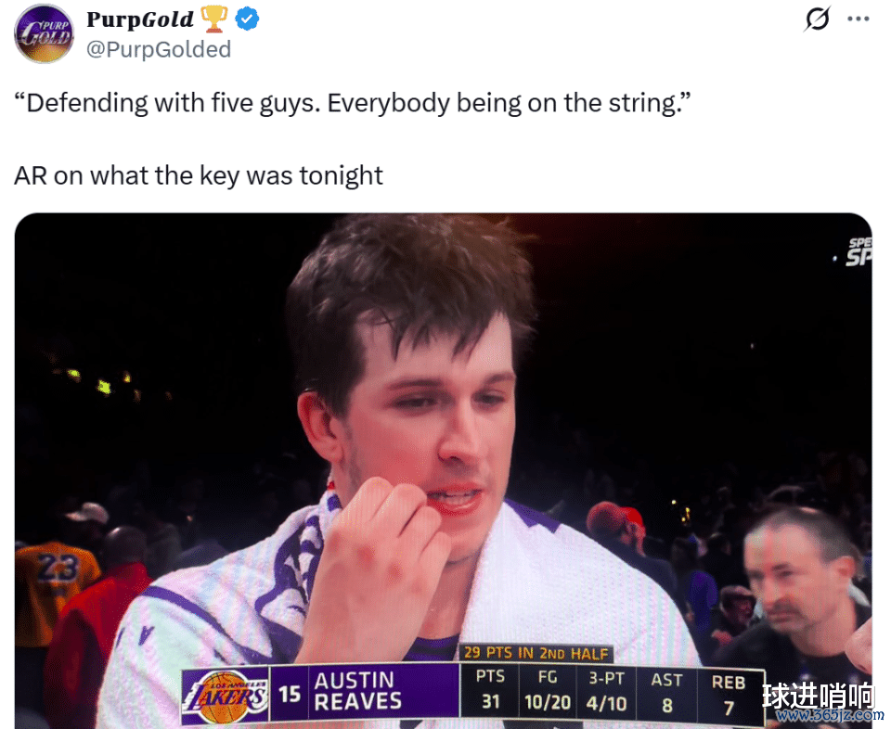891x729 pixels.
Task: Click the '29 PTS IN 2ND HALF' tag
Action: (536, 653)
